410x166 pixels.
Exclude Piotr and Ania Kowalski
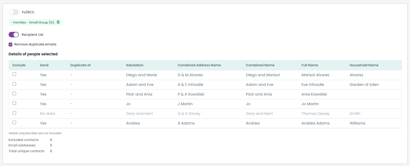14,93
